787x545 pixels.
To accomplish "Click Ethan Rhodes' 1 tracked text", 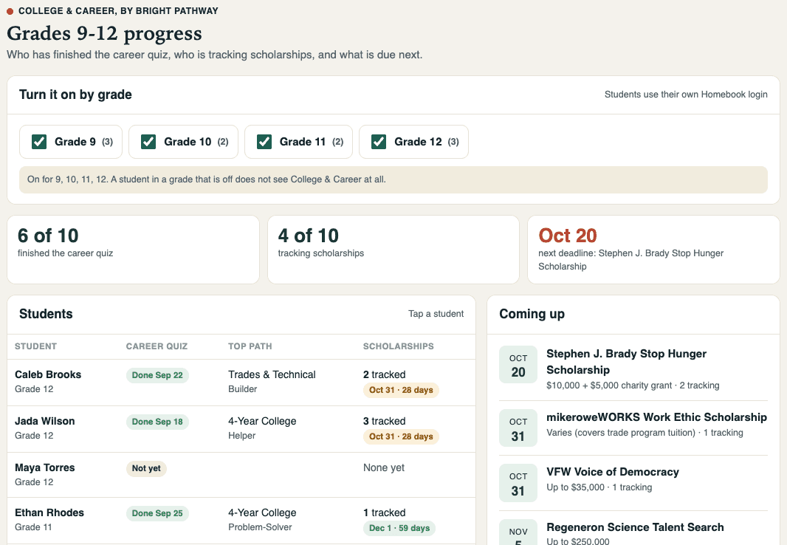I will pos(385,513).
